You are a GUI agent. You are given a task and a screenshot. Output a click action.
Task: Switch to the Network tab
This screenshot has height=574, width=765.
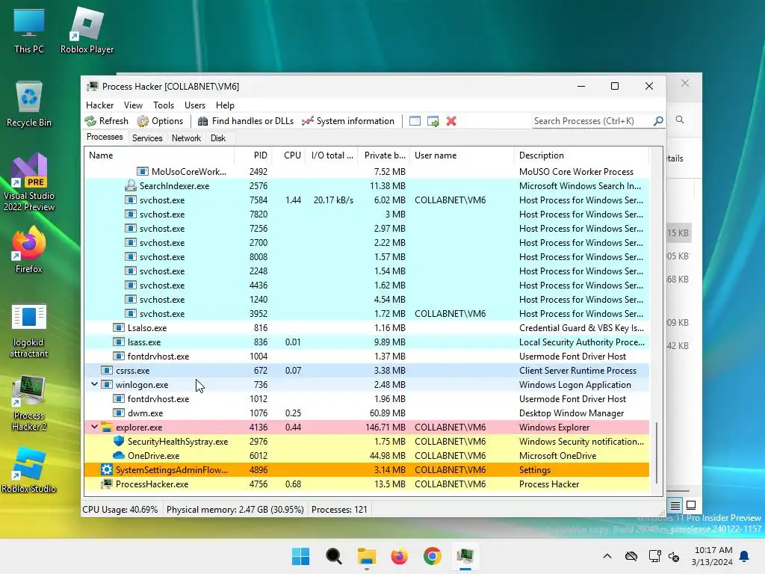(x=186, y=138)
